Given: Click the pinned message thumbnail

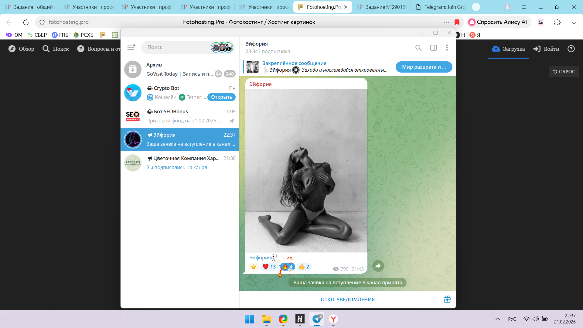Looking at the screenshot, I should pyautogui.click(x=253, y=67).
